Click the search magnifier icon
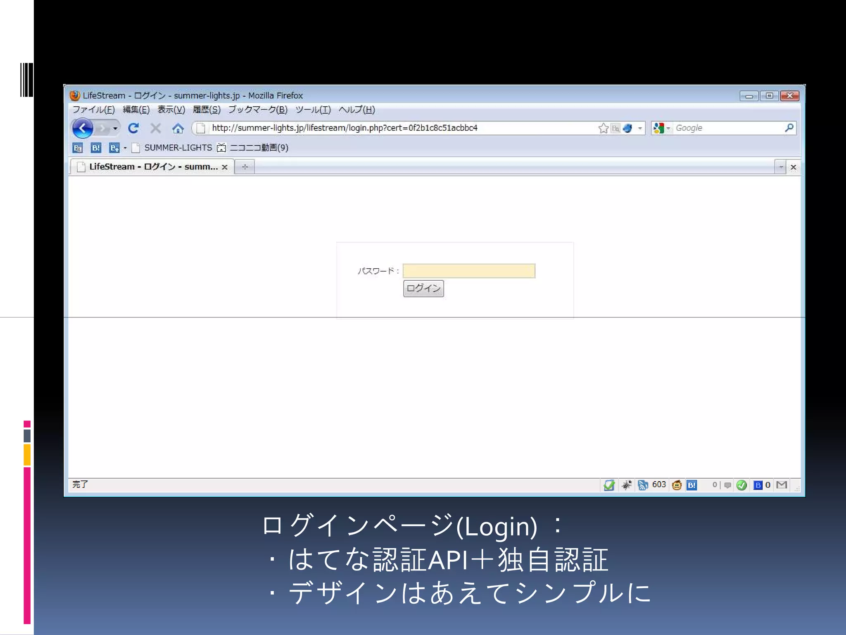Screen dimensions: 846x635 (789, 128)
